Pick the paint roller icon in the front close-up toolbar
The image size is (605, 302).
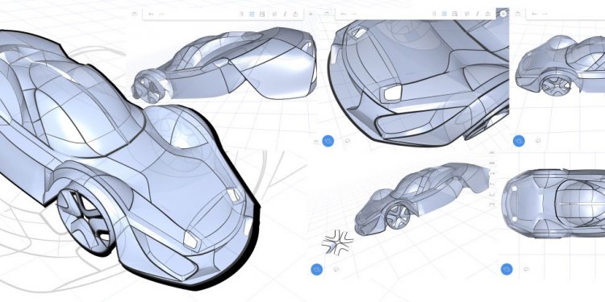(x=467, y=14)
